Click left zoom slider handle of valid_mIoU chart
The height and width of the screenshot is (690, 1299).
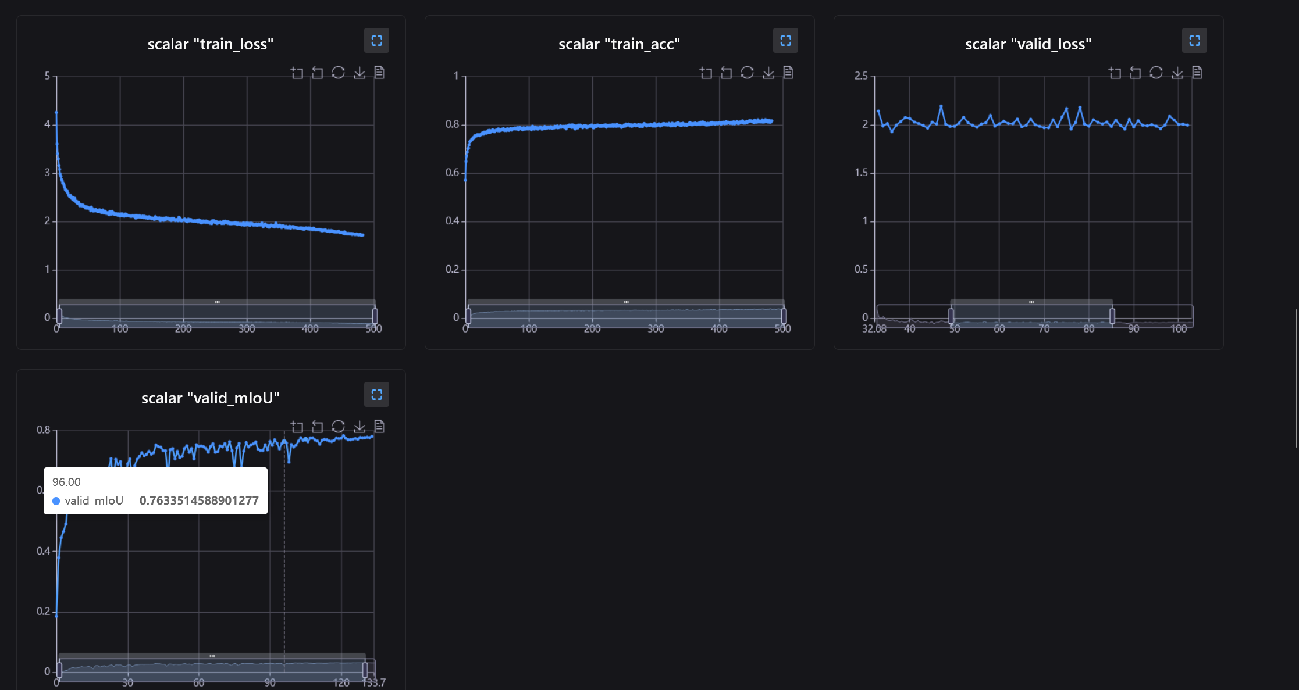(x=59, y=670)
